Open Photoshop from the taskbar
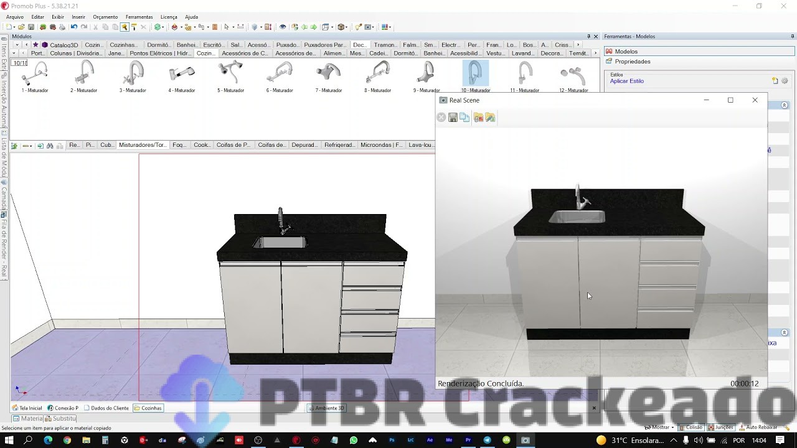This screenshot has height=448, width=797. click(x=392, y=440)
